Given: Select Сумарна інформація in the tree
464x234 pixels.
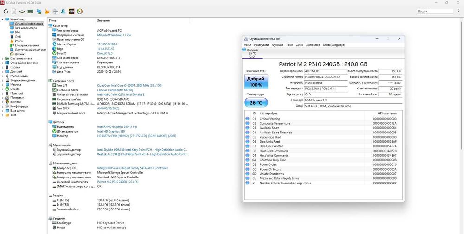Looking at the screenshot, I should coord(29,24).
